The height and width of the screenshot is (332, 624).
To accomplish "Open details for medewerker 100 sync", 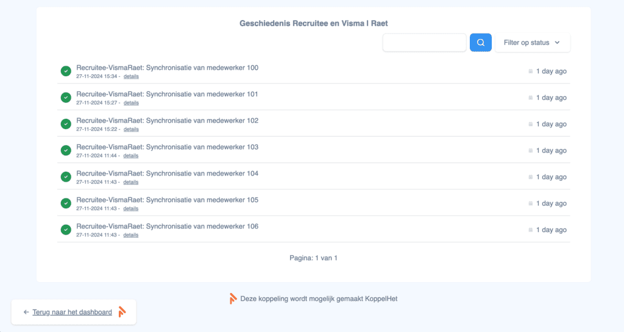I will tap(131, 77).
